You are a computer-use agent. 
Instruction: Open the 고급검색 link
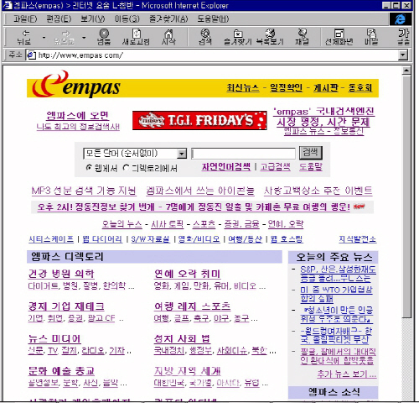275,167
